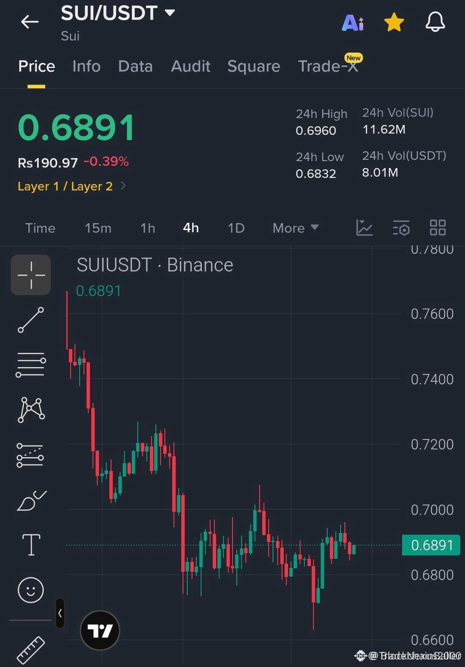Viewport: 465px width, 667px height.
Task: Tap the SUIUSDT · Binance chart title
Action: [155, 265]
